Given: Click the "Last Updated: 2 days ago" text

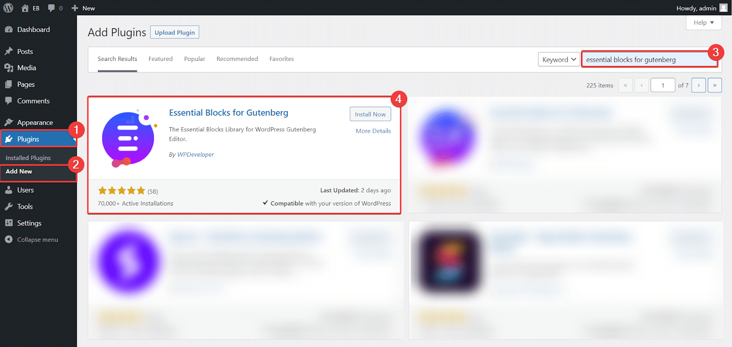Looking at the screenshot, I should click(355, 190).
